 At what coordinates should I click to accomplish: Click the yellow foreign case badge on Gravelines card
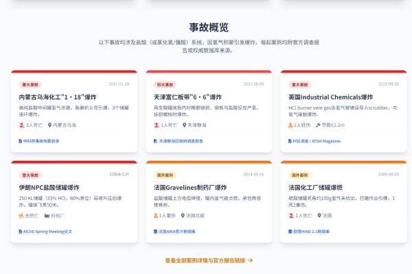point(165,175)
